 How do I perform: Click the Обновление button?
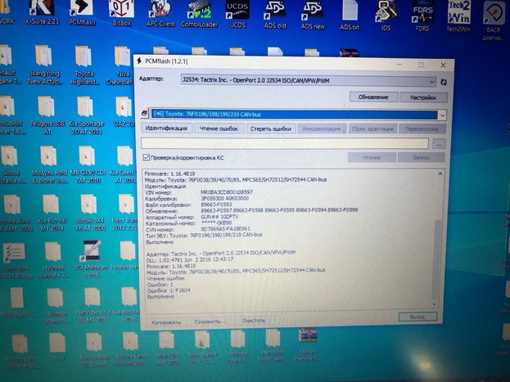pos(373,97)
